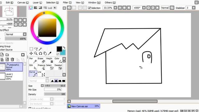Viewport: 199px width, 112px height.
Task: Open the zoom percentage 33.33% dropdown
Action: point(115,8)
